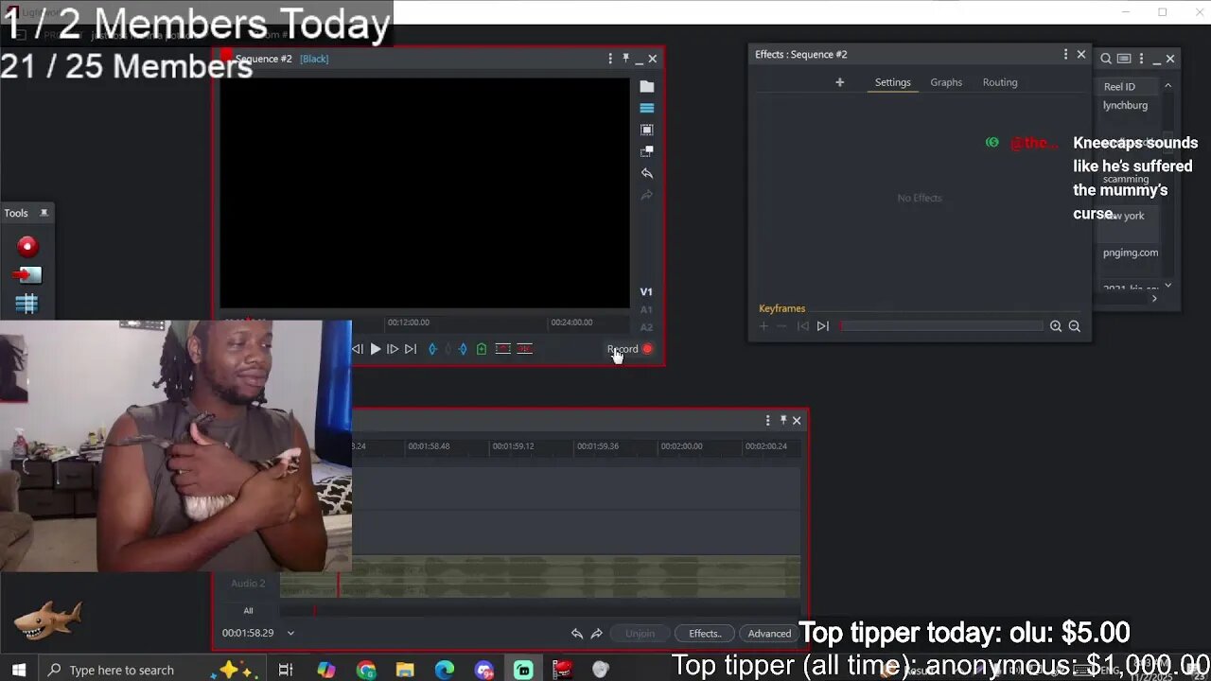Open Task View on the taskbar

click(x=286, y=670)
